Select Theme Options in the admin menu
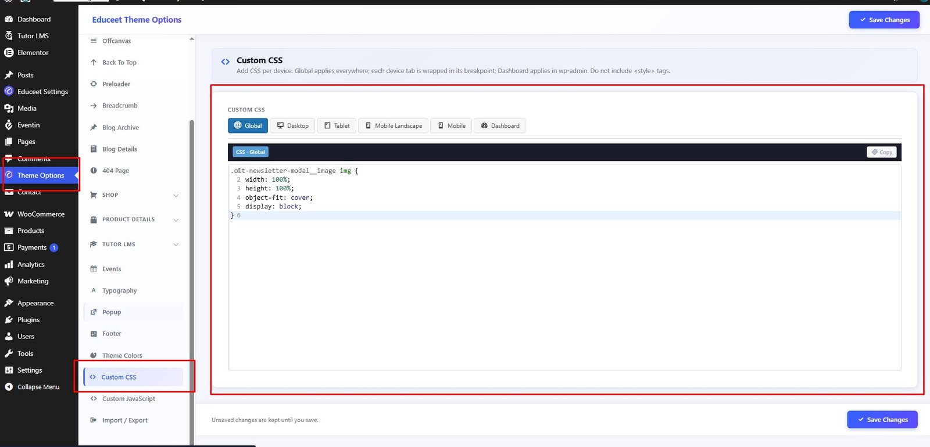Screen dimensions: 930x447 [41, 175]
